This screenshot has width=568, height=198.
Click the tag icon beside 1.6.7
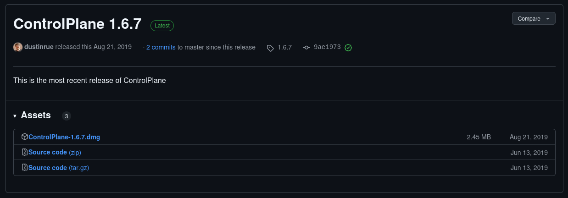[x=271, y=48]
